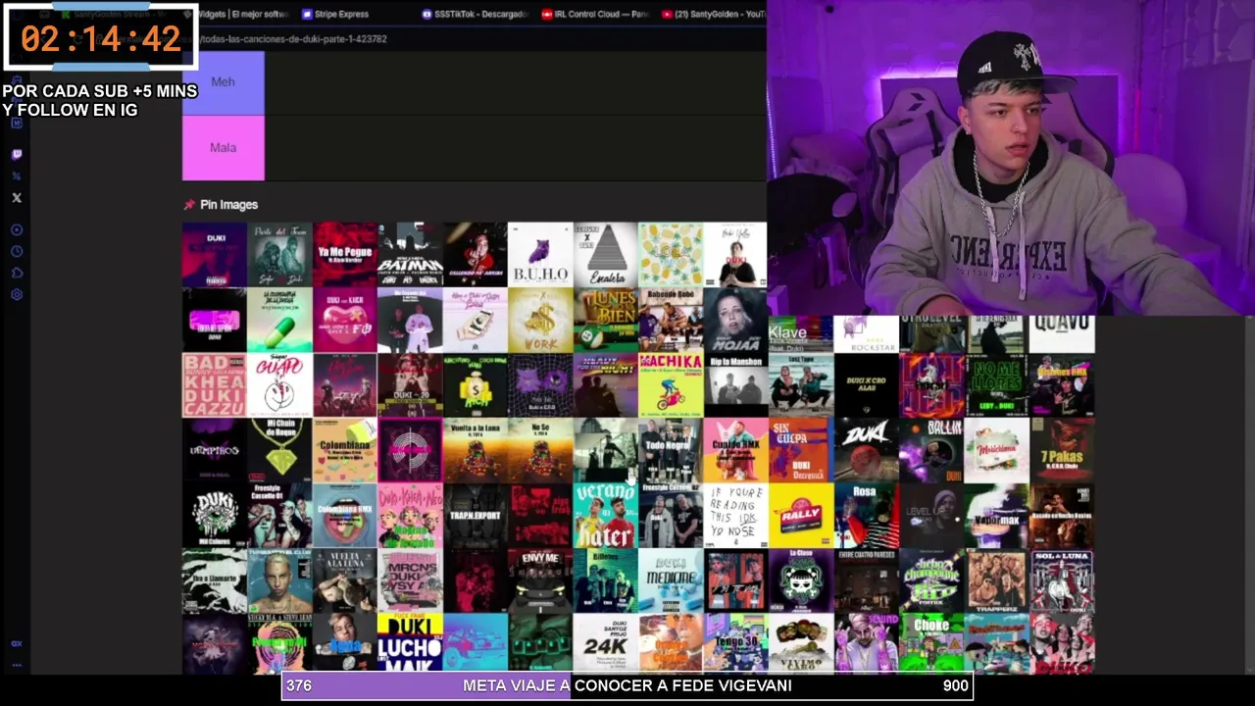Choose the Sin Culpa cover

point(800,450)
